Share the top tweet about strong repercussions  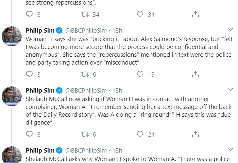195,14
